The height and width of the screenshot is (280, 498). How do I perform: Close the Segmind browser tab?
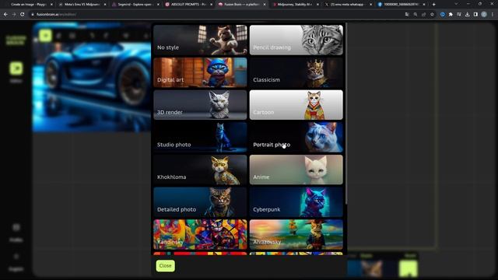158,5
